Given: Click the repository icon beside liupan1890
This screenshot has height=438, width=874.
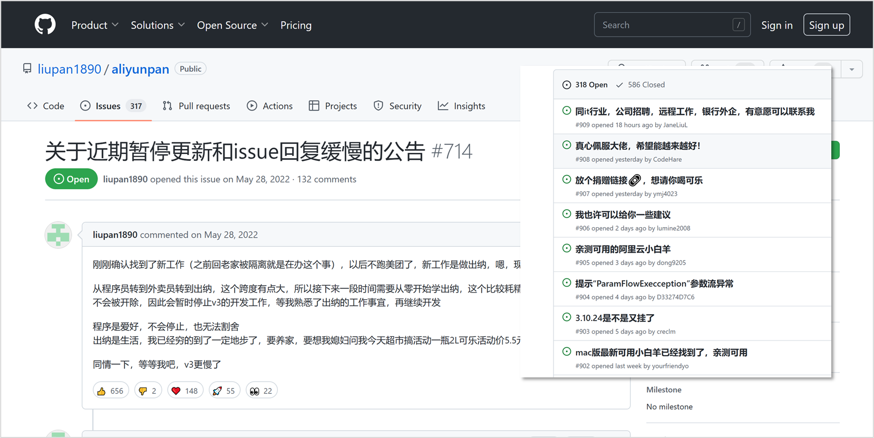Looking at the screenshot, I should pyautogui.click(x=27, y=69).
